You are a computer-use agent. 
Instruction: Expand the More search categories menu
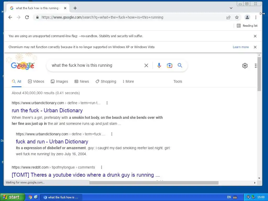128,82
